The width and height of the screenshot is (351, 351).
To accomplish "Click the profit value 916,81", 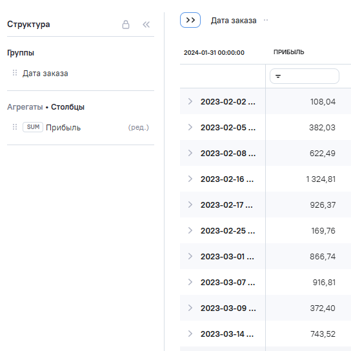I will (x=324, y=282).
